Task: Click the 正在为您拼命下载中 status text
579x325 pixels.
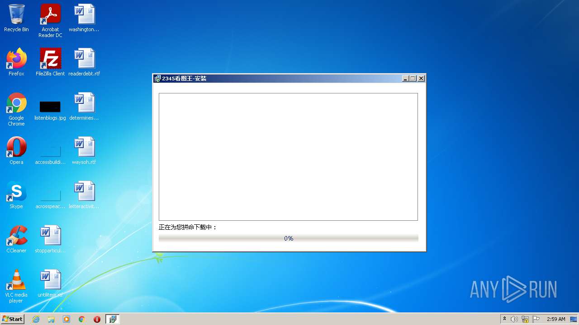Action: tap(188, 227)
